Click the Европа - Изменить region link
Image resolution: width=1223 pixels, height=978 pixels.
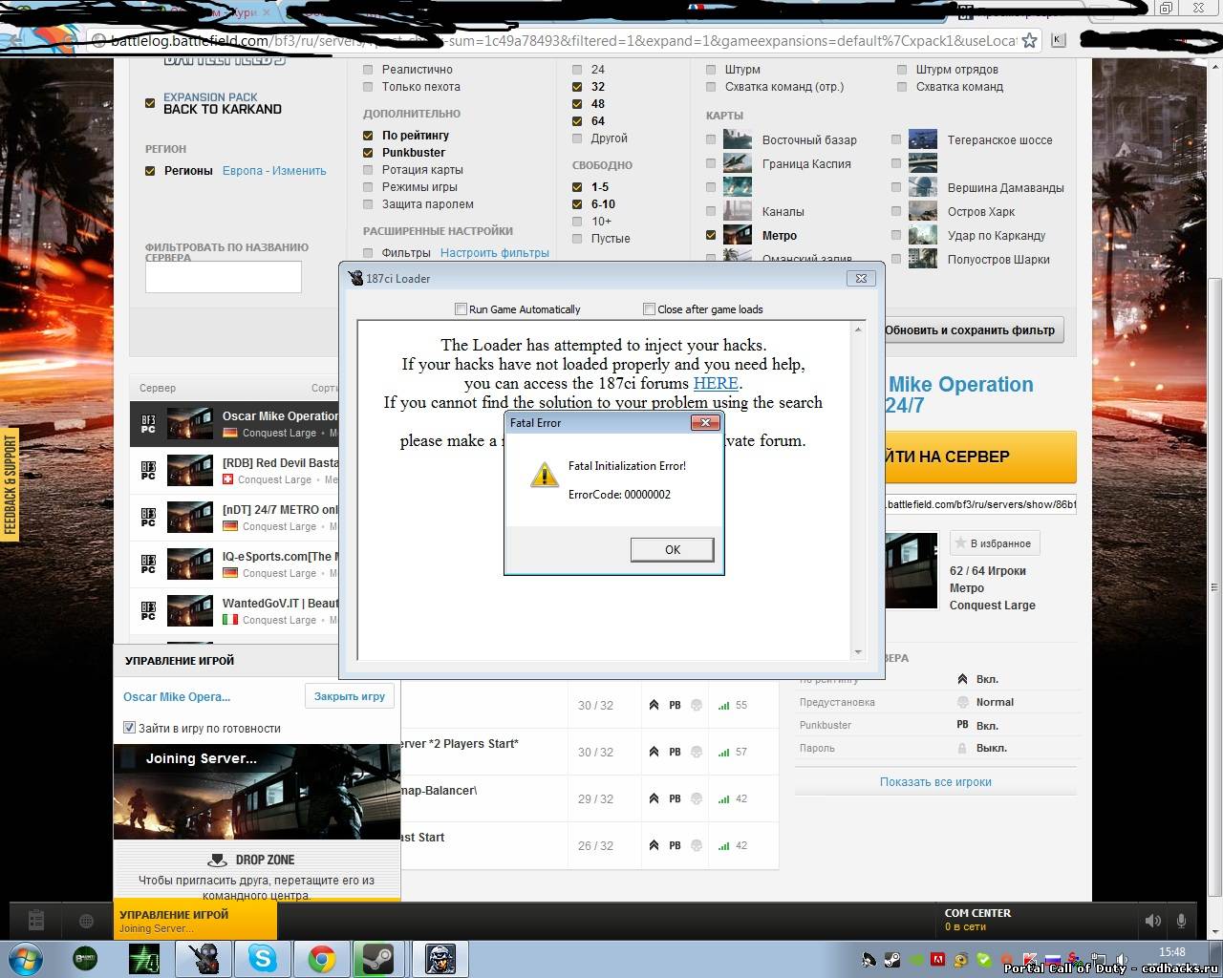pyautogui.click(x=274, y=171)
